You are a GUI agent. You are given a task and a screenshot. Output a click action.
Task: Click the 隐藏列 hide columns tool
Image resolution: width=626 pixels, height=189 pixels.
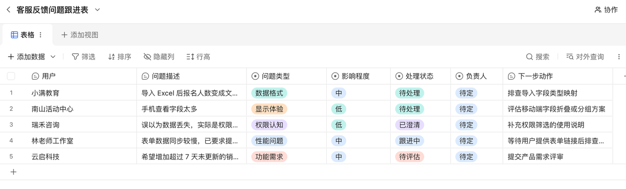158,57
